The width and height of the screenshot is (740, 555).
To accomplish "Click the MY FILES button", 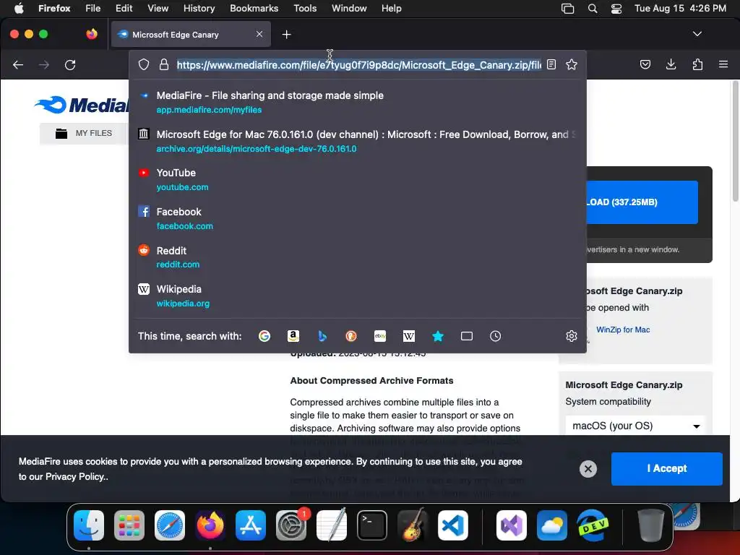I will 84,133.
